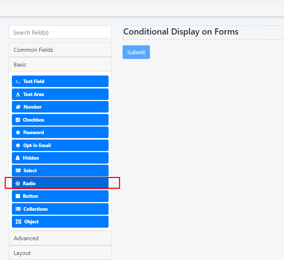Viewport: 284px width, 260px height.
Task: Collapse the Basic fields section
Action: (x=60, y=65)
